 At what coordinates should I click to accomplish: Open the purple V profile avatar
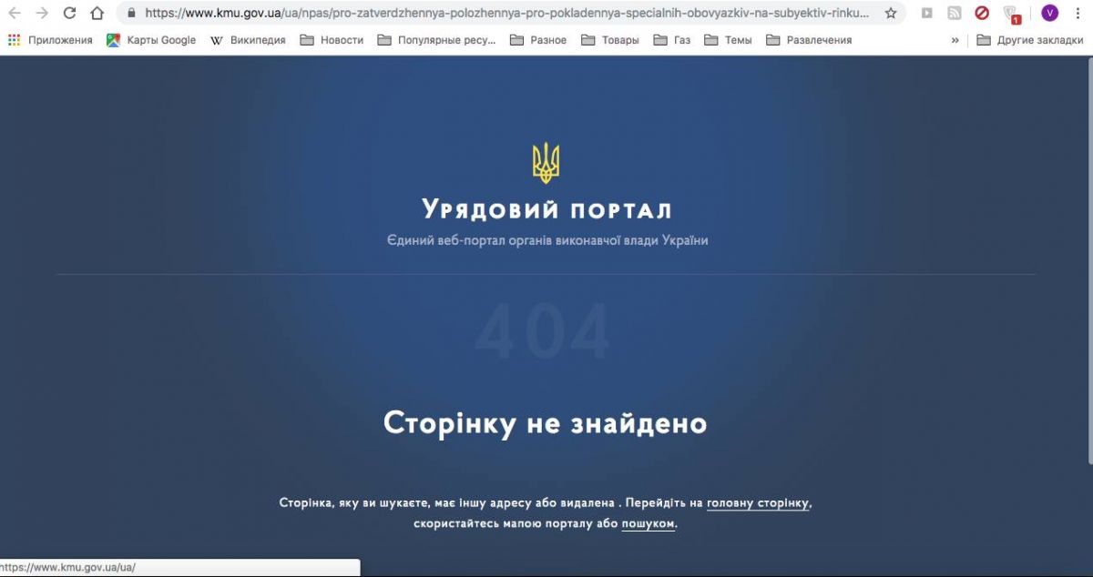1049,14
